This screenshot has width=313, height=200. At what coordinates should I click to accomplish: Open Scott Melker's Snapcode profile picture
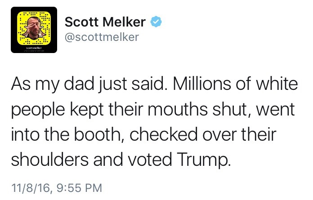(34, 30)
